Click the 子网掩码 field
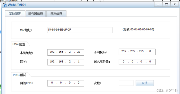 [137, 52]
